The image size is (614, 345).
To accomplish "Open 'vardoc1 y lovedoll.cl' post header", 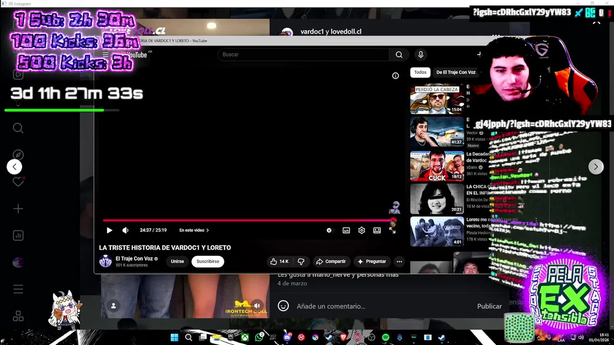I will point(331,32).
